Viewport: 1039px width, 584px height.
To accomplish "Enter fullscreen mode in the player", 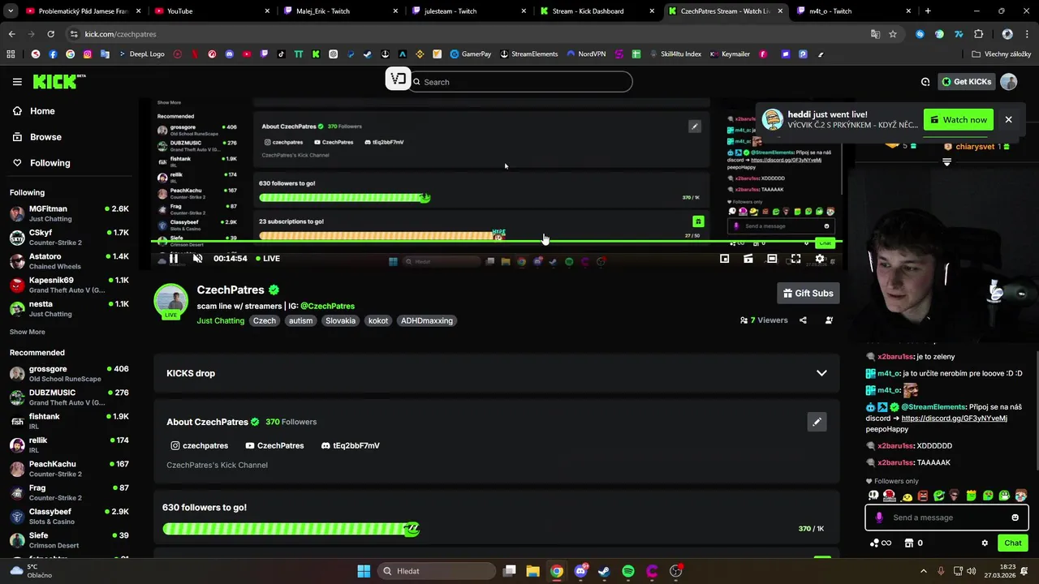I will (795, 259).
